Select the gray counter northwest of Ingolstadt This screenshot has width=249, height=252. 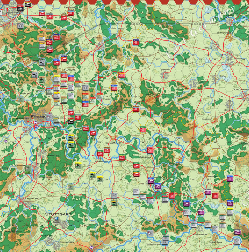pyautogui.click(x=150, y=233)
